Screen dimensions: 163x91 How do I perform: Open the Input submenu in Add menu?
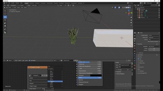tap(55, 71)
